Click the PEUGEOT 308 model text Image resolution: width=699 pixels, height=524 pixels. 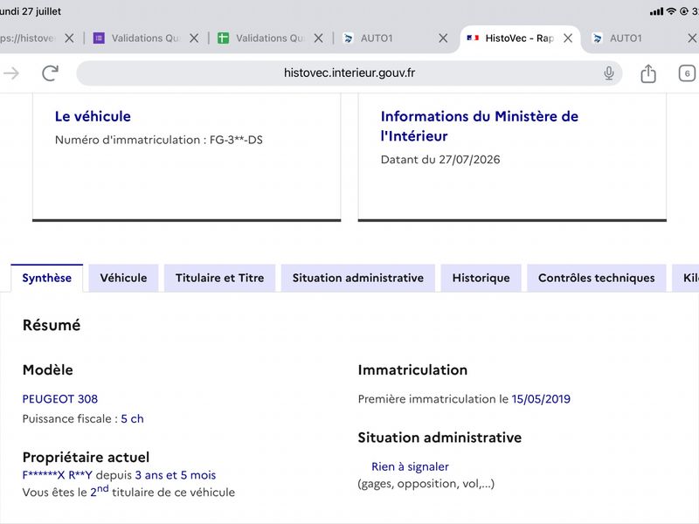pyautogui.click(x=60, y=399)
